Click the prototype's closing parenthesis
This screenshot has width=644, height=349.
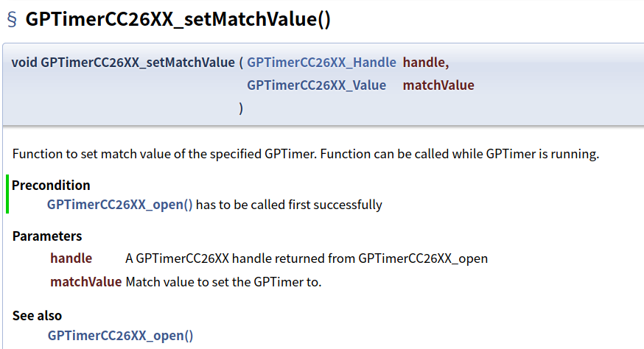coord(241,108)
